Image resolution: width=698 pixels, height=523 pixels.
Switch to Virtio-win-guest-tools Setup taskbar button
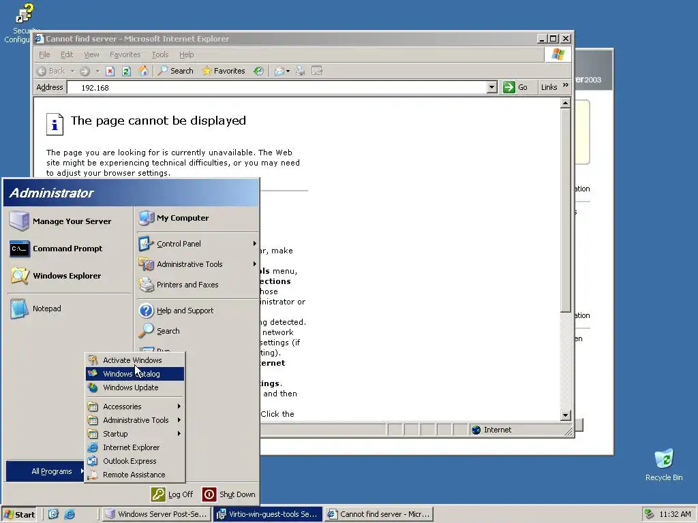click(267, 515)
